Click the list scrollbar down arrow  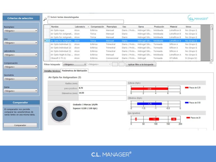pyautogui.click(x=211, y=60)
